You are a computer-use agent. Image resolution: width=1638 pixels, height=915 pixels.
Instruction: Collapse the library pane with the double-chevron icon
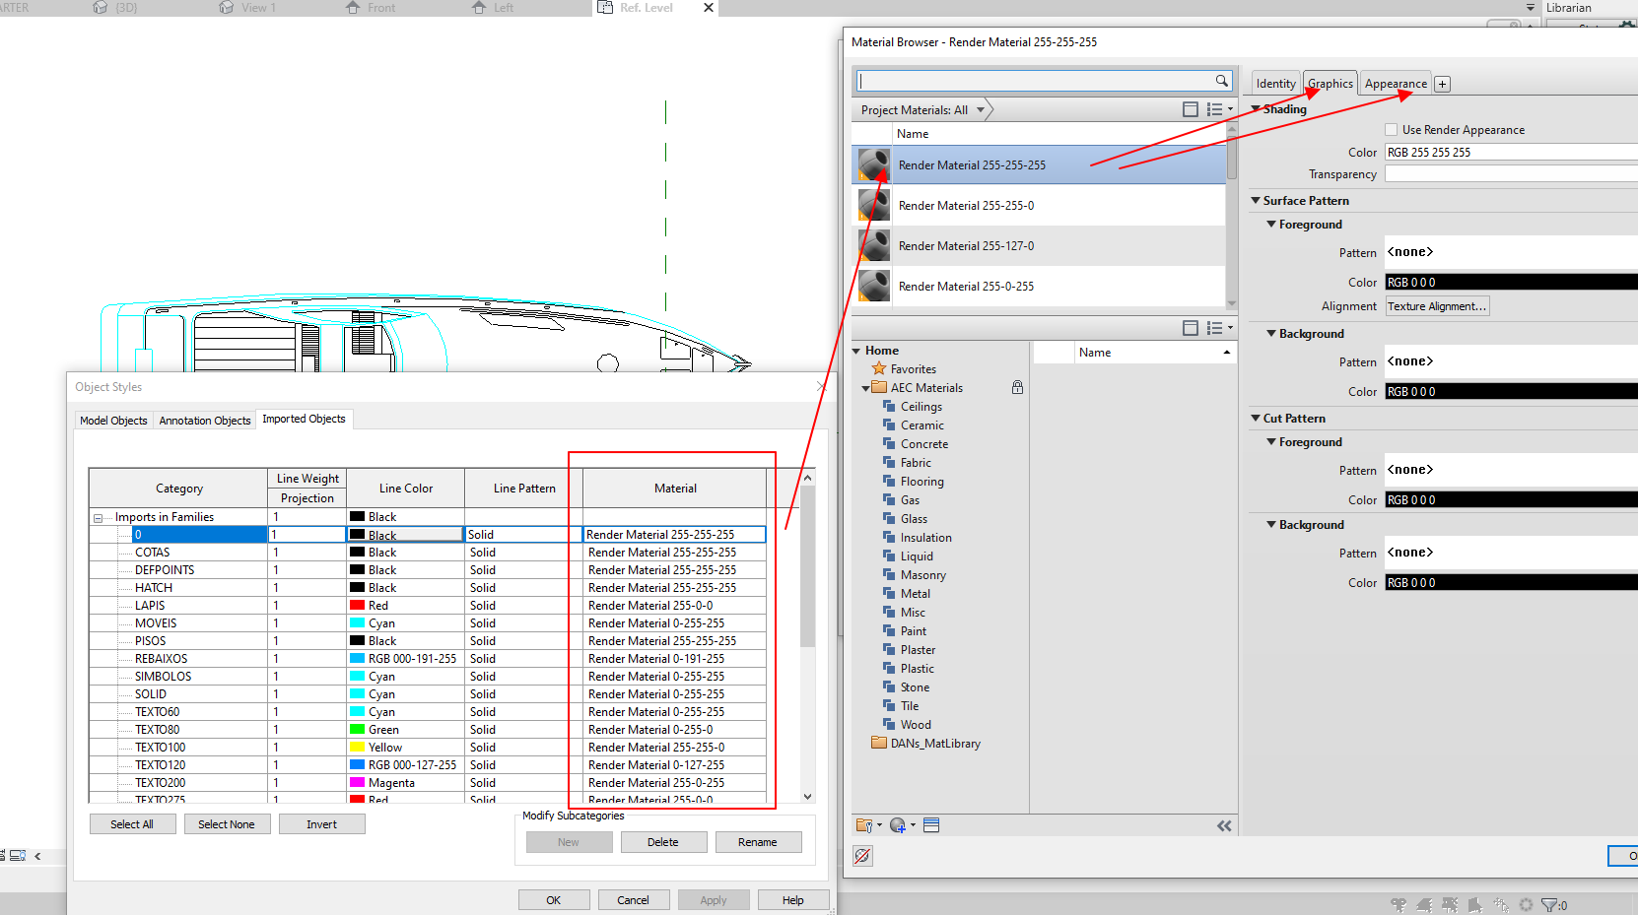pyautogui.click(x=1224, y=825)
